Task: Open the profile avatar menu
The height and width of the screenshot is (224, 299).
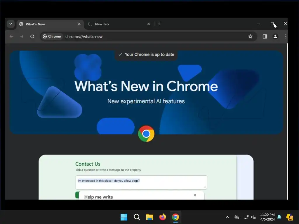Action: tap(275, 36)
